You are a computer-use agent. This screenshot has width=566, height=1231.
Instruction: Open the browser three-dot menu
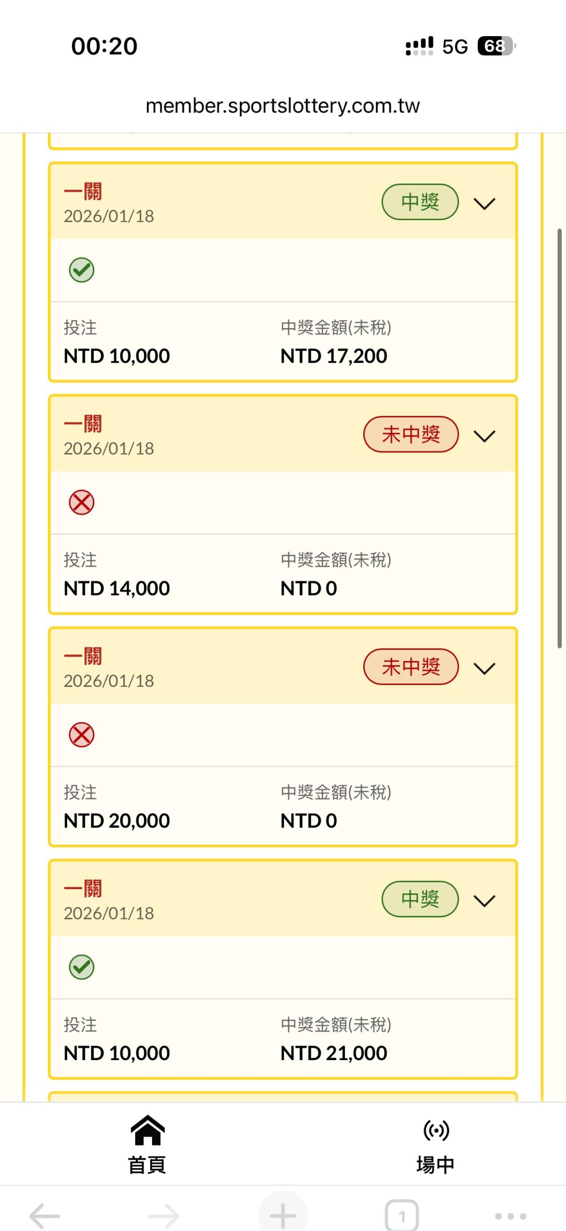click(x=510, y=1215)
